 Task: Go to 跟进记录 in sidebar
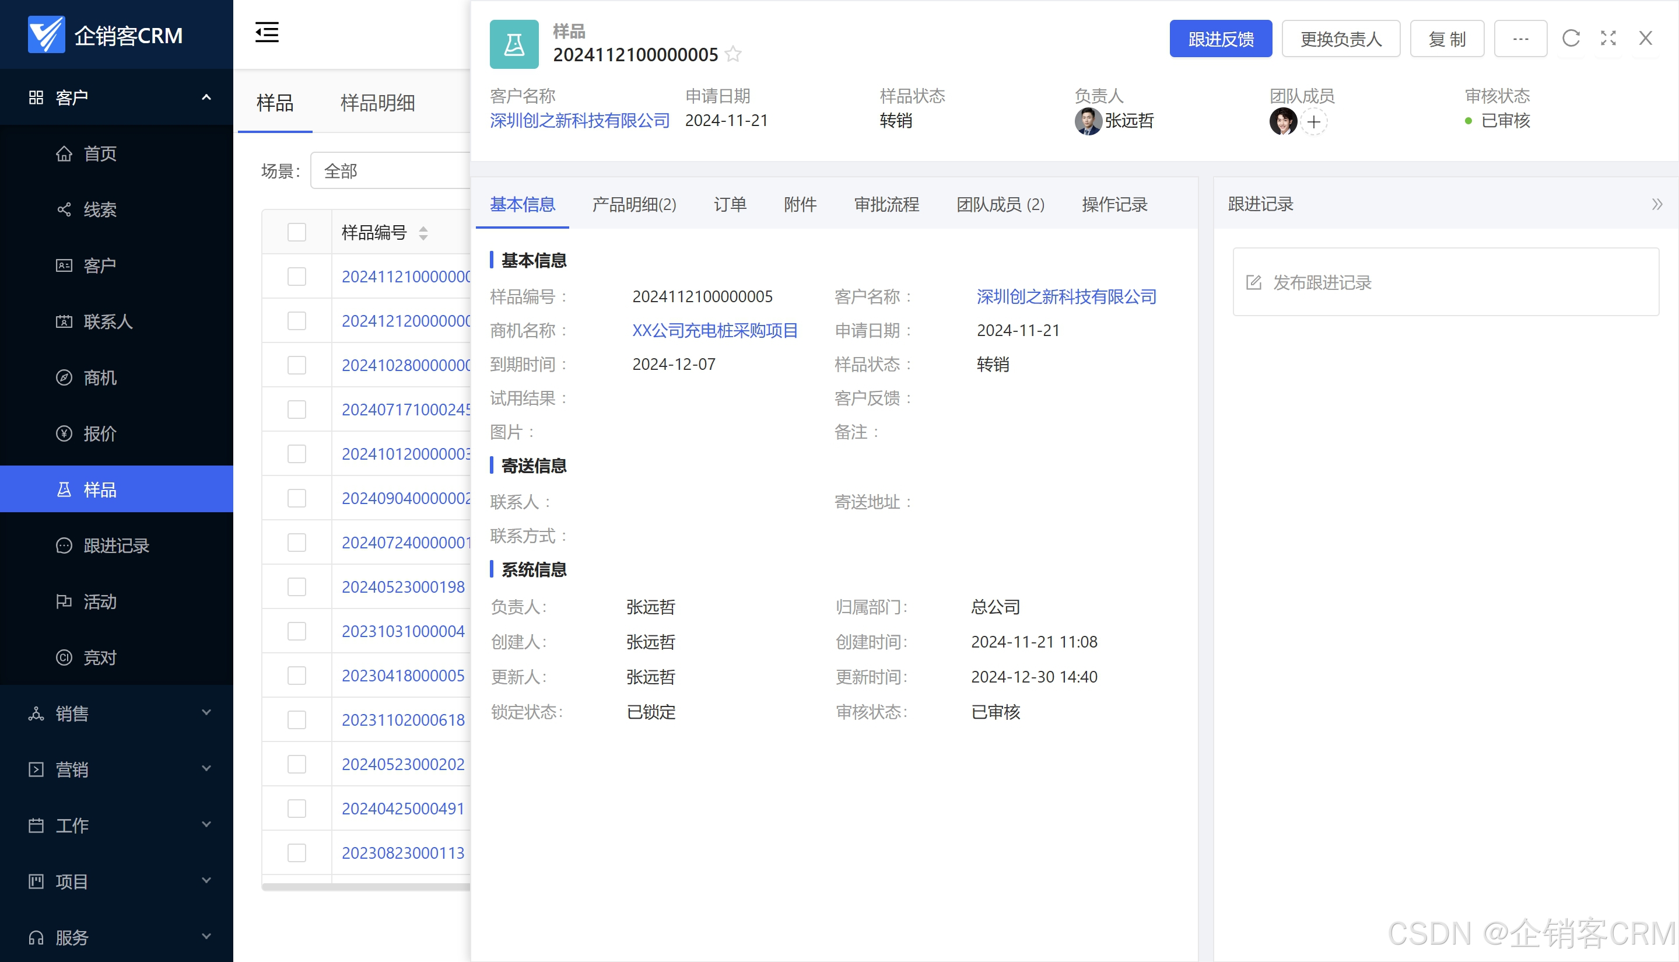coord(115,545)
